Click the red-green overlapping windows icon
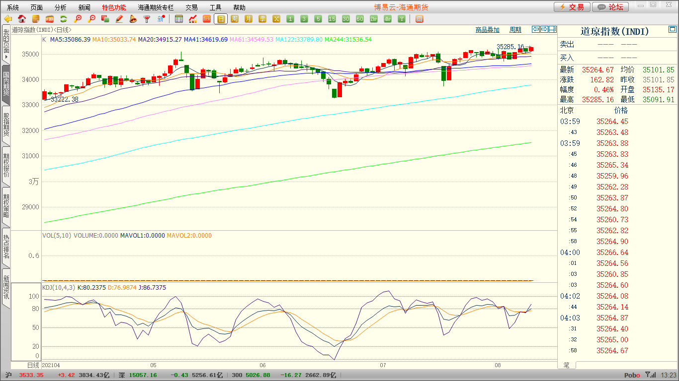The width and height of the screenshot is (679, 381). 105,19
